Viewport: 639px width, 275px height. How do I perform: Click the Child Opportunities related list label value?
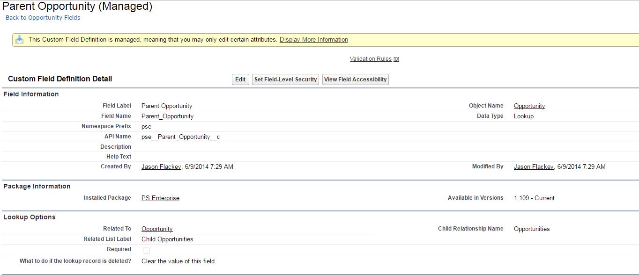click(x=167, y=239)
